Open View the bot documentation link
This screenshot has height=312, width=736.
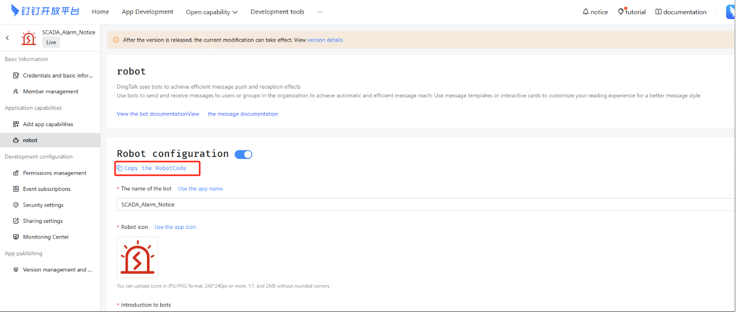[158, 114]
